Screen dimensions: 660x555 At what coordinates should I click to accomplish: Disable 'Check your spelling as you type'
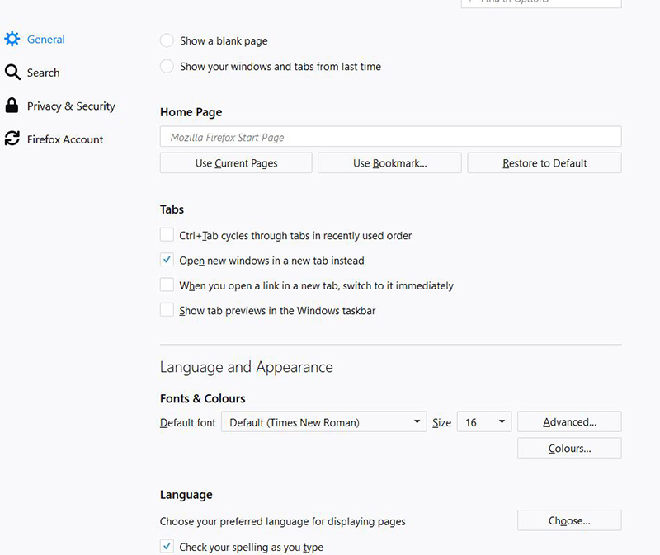pyautogui.click(x=167, y=546)
